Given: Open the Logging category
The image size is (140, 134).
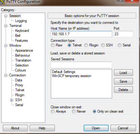Looking at the screenshot, I should [x=21, y=21].
